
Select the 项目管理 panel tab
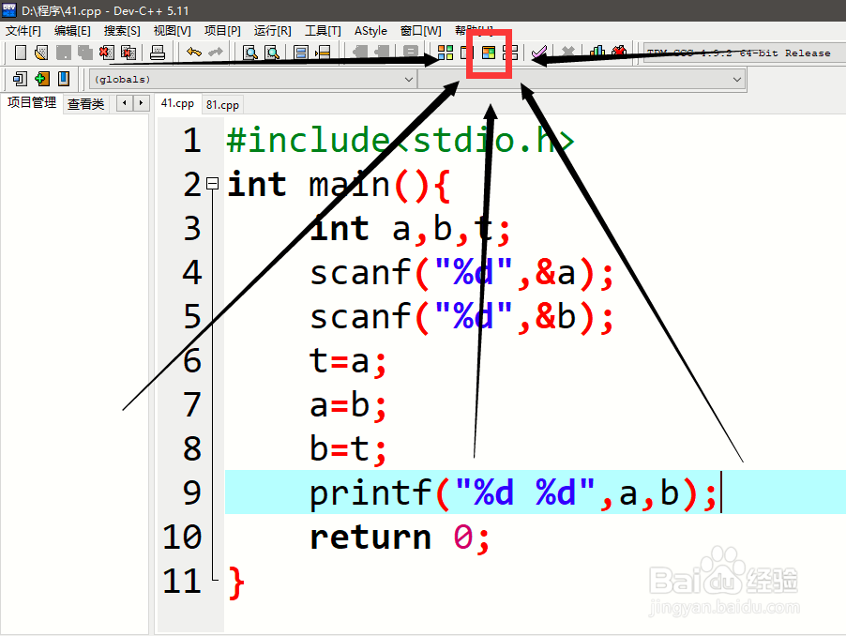tap(32, 102)
